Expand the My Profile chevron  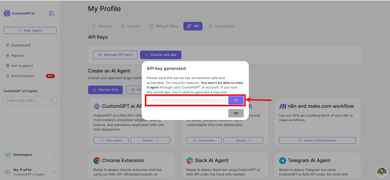(54, 172)
